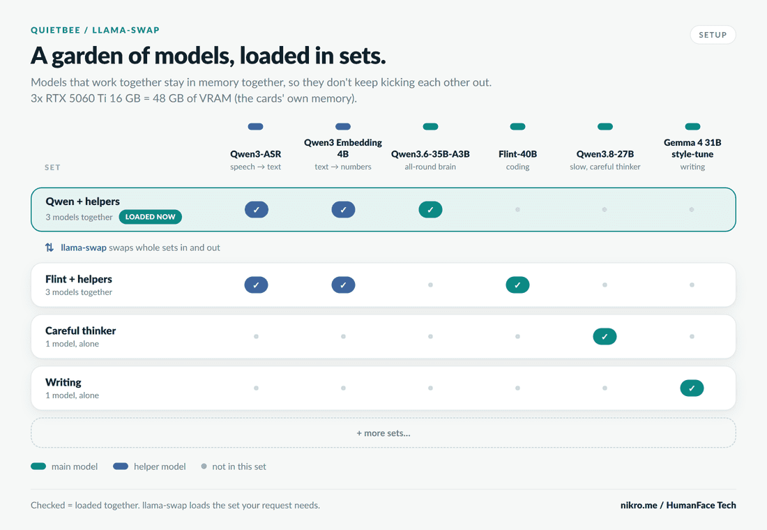Click the gray 'not in this set' legend dot
The width and height of the screenshot is (767, 530).
pyautogui.click(x=204, y=467)
